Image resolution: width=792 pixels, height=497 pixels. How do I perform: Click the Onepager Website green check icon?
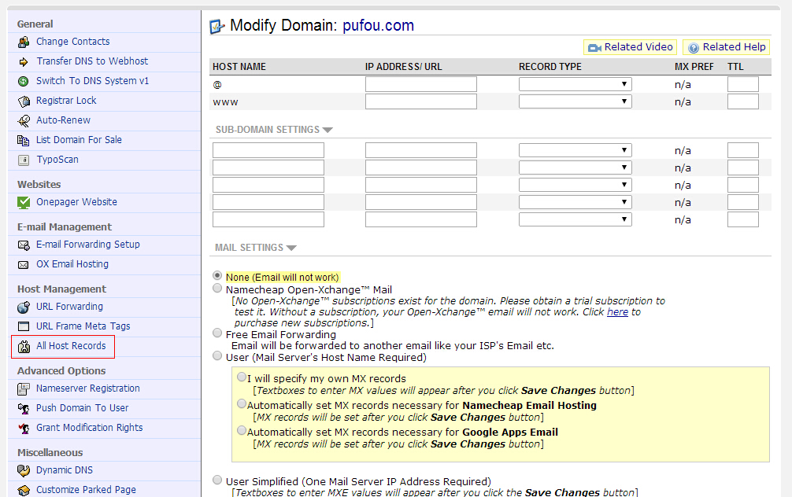[23, 202]
